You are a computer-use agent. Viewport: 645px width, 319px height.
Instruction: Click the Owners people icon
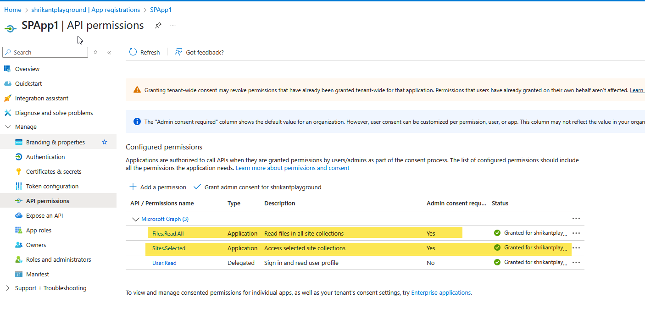(18, 245)
